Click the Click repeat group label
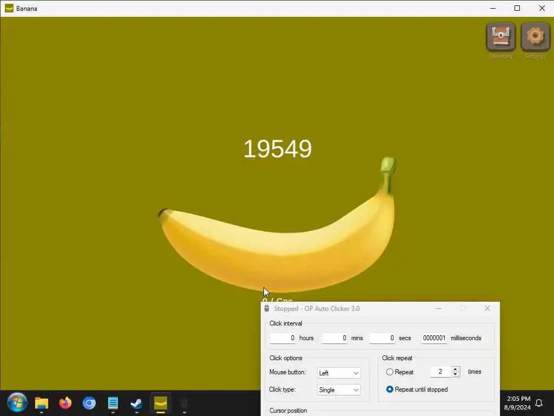The image size is (554, 416). [397, 358]
